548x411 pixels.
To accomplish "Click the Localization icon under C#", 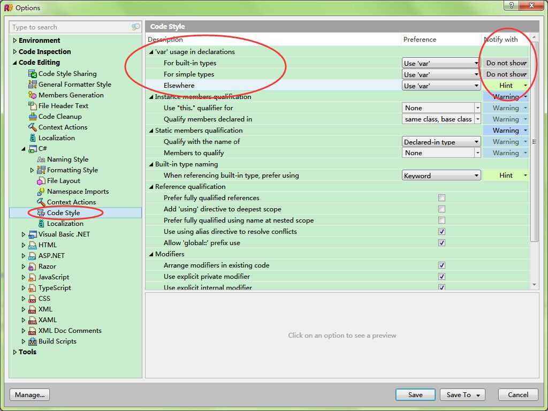I will [x=41, y=224].
